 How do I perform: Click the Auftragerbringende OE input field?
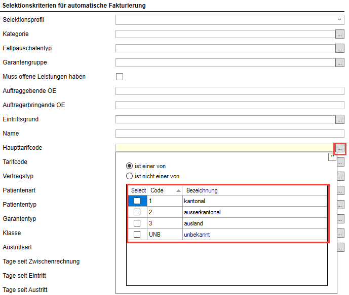[229, 105]
